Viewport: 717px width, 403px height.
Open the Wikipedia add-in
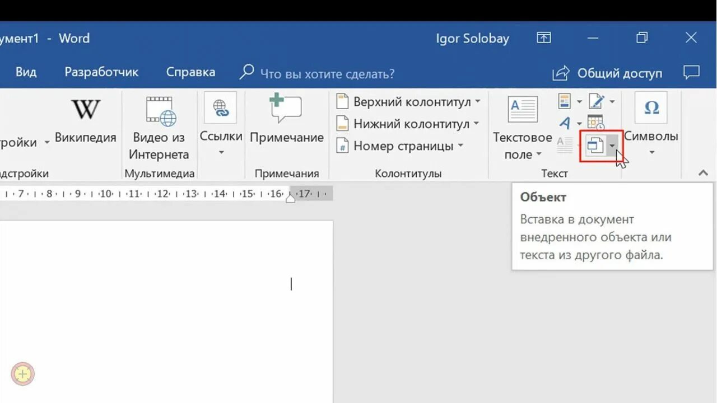(85, 121)
